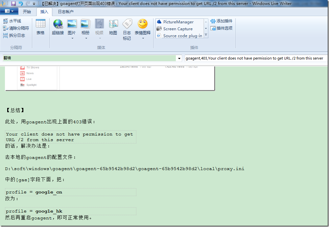Click the embedded YouTube screenshot image
The width and height of the screenshot is (329, 227).
[x=110, y=78]
